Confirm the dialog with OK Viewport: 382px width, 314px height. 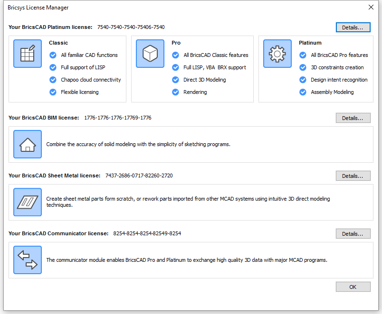point(353,287)
